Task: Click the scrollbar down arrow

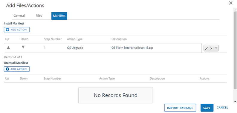Action: pos(235,102)
